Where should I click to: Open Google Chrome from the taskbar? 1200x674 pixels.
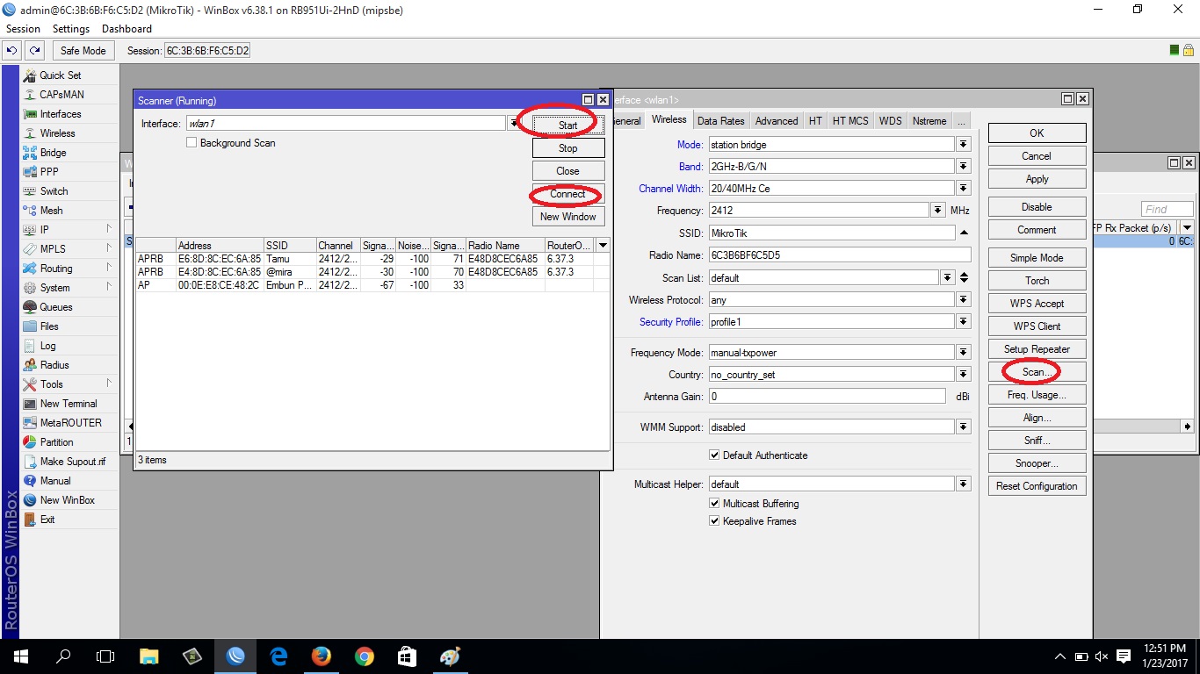click(364, 656)
